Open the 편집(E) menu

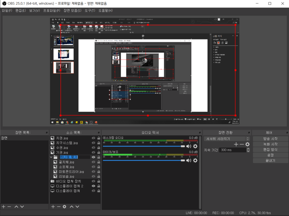21,10
